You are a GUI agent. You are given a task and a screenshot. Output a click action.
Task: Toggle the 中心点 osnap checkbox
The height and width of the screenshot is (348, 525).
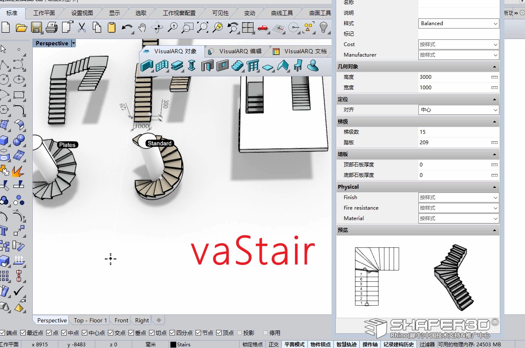pyautogui.click(x=84, y=333)
